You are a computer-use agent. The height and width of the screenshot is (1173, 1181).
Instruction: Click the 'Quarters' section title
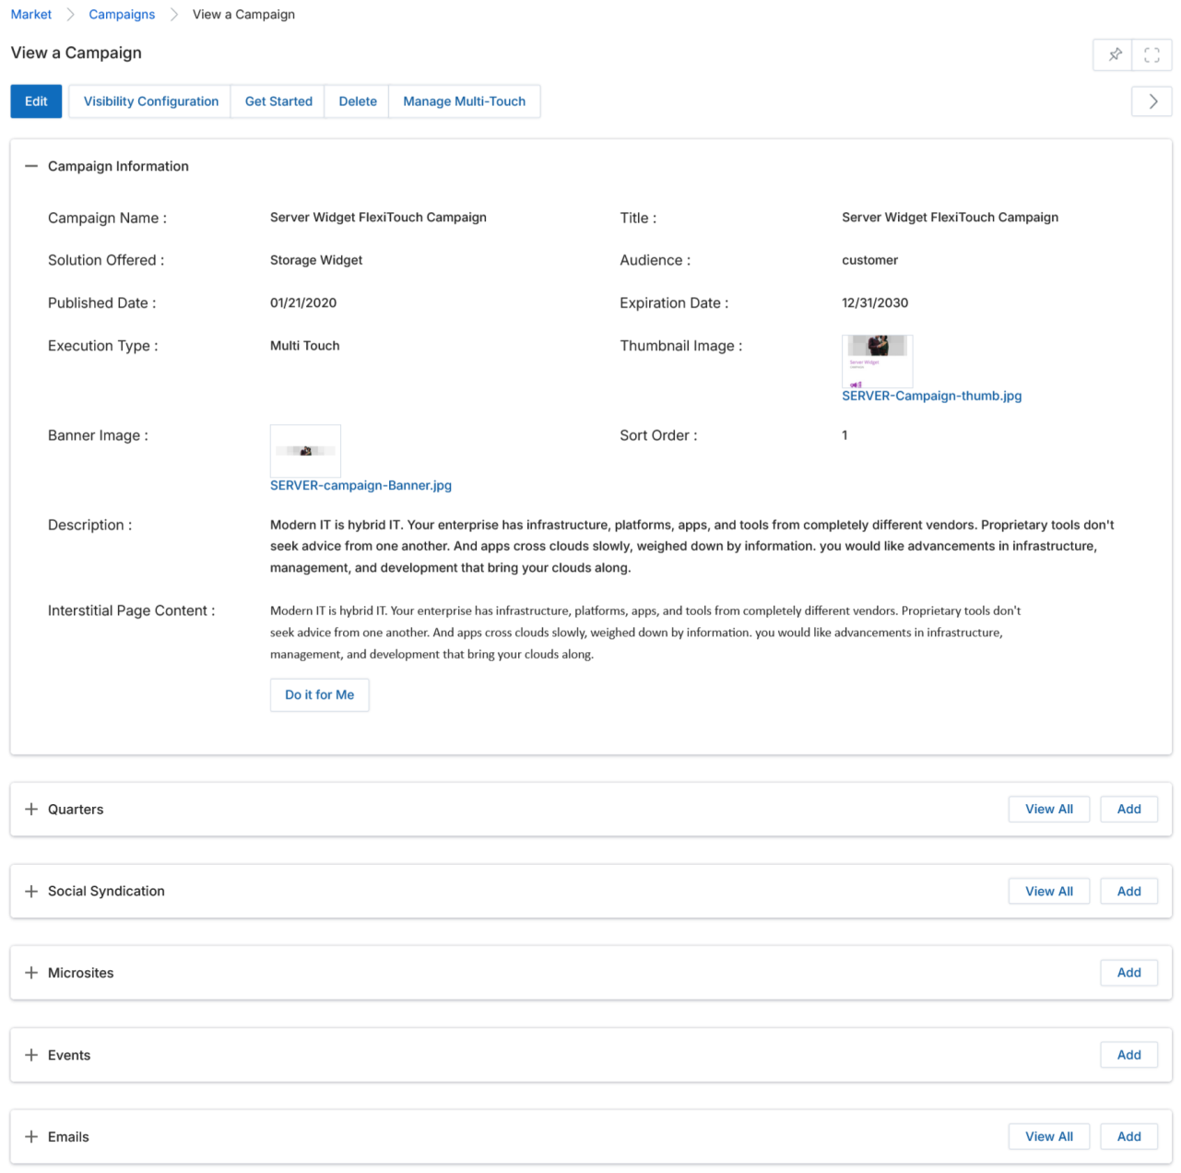(x=76, y=809)
